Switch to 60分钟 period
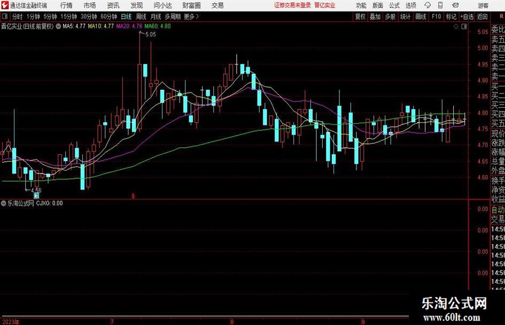 point(108,17)
